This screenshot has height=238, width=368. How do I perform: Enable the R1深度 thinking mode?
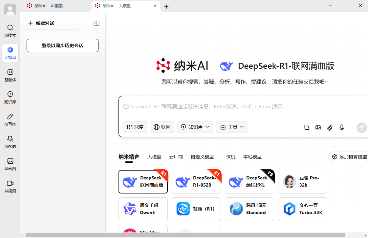point(135,127)
